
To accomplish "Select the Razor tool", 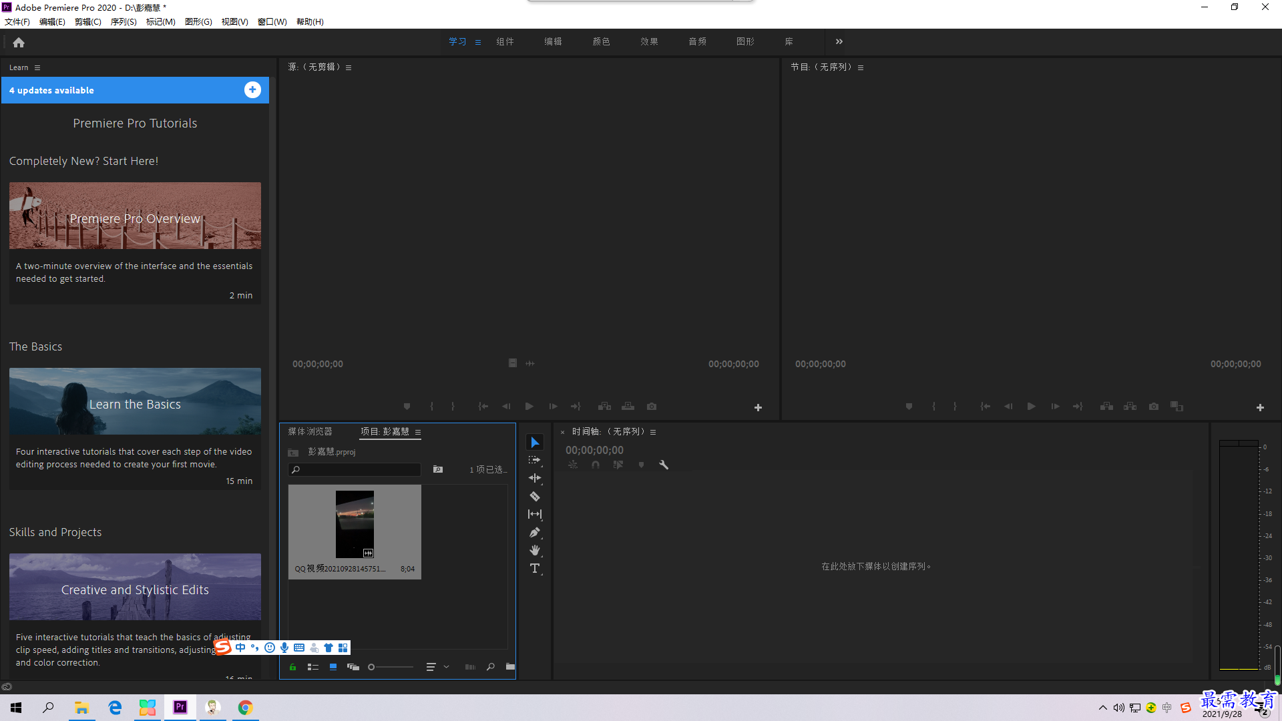I will pos(535,496).
